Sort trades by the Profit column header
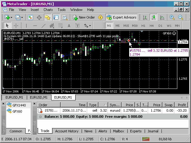191x143 pixels. (x=181, y=105)
